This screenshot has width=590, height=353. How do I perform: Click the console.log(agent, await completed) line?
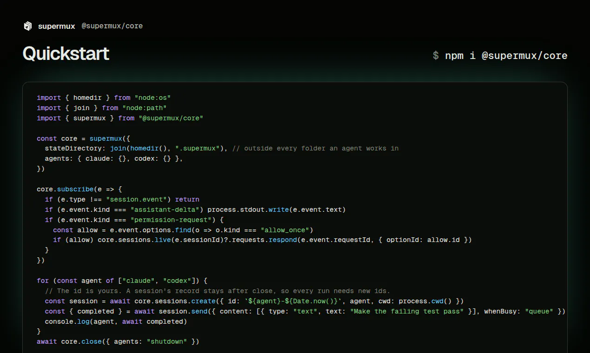click(x=116, y=322)
